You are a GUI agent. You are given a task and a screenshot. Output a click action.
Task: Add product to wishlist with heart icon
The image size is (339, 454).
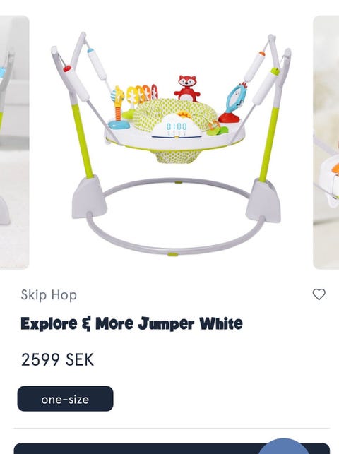tap(319, 294)
